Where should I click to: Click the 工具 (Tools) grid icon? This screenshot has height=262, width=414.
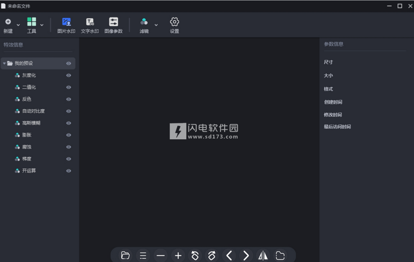(32, 22)
